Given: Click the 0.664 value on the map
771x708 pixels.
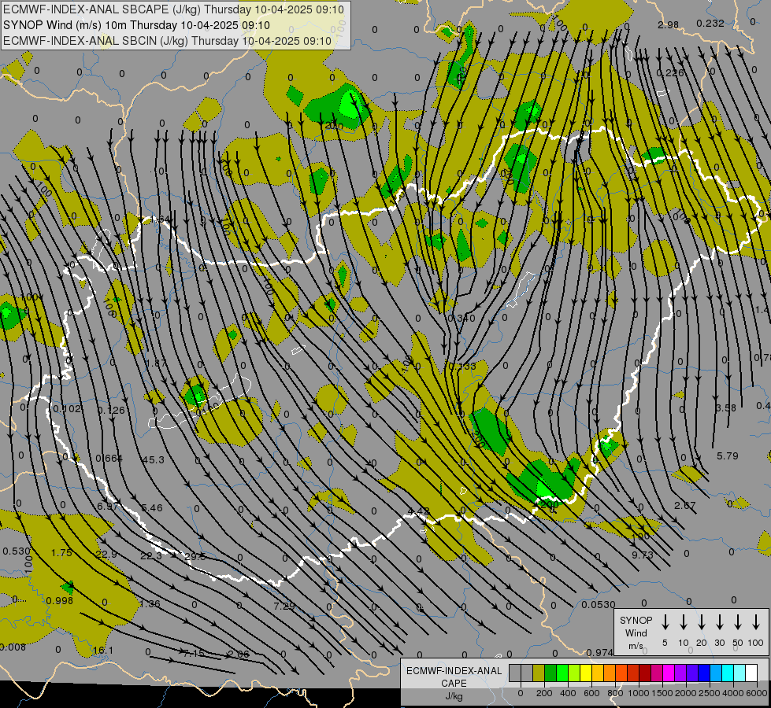Looking at the screenshot, I should pos(109,459).
